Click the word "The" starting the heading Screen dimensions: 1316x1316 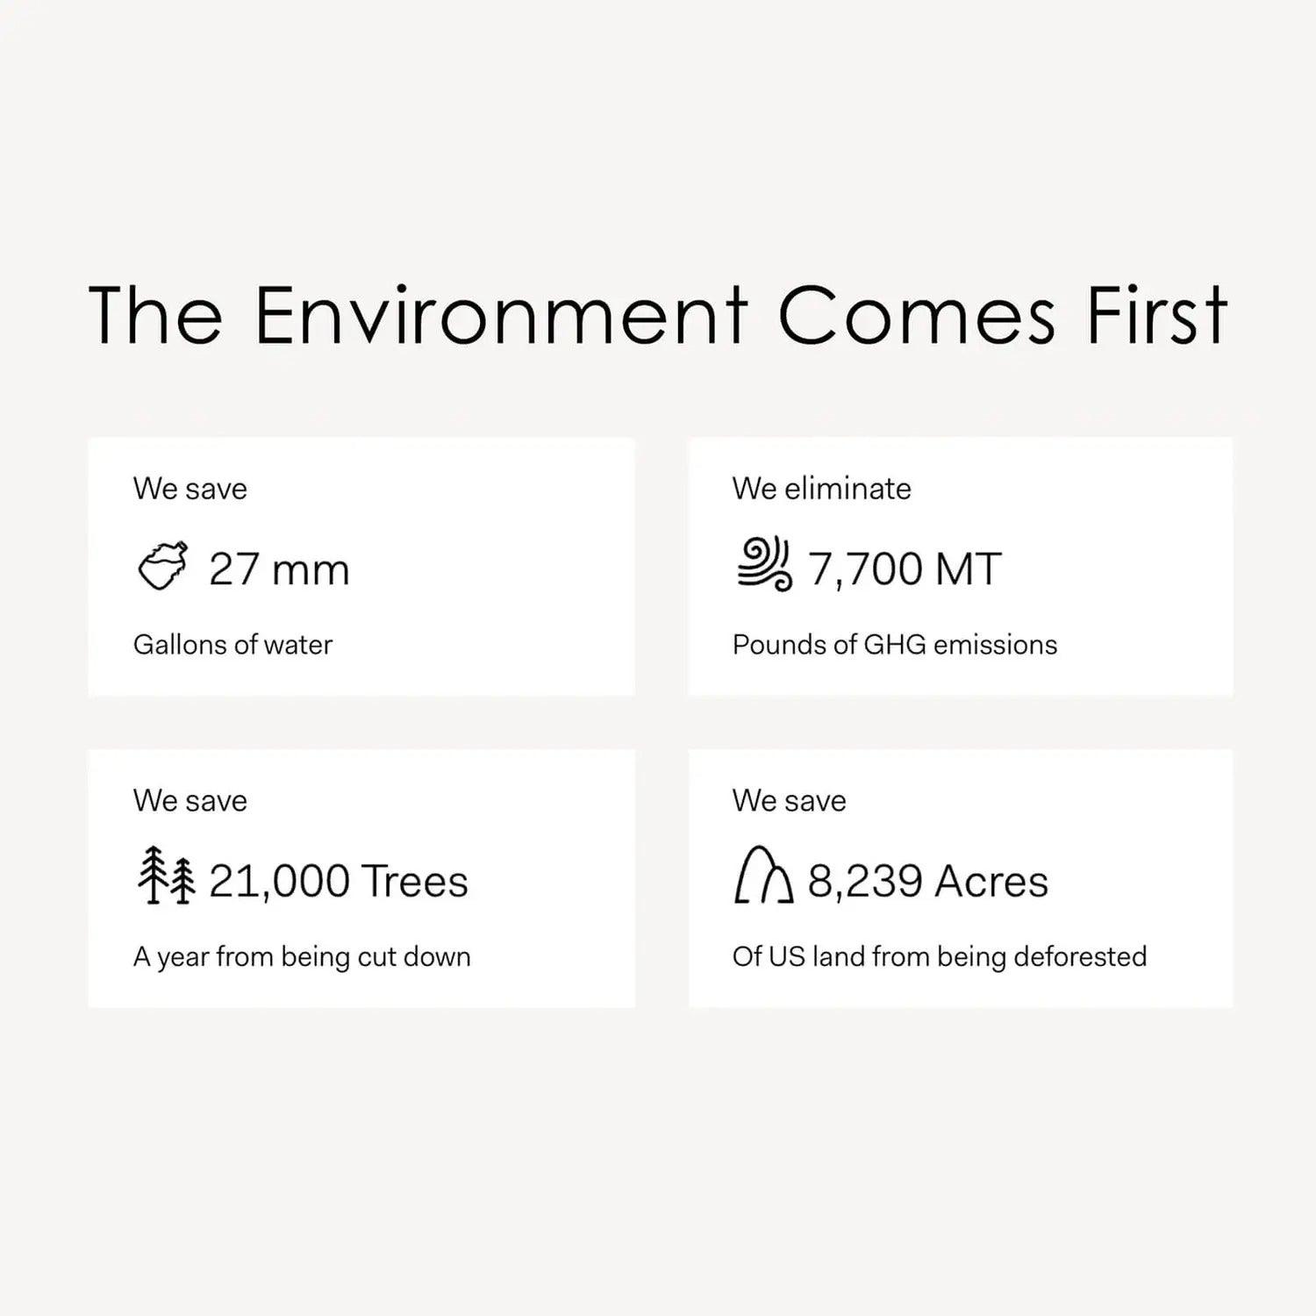coord(155,315)
